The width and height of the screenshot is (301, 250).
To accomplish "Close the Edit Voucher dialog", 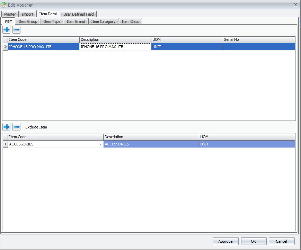I will (295, 5).
